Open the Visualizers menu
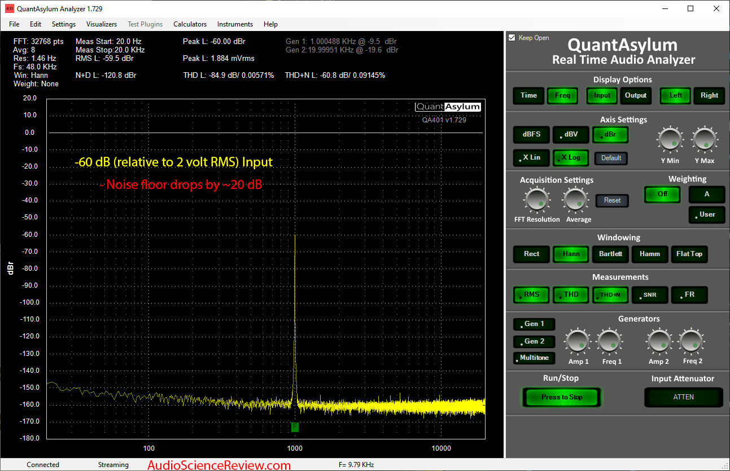 [x=102, y=24]
